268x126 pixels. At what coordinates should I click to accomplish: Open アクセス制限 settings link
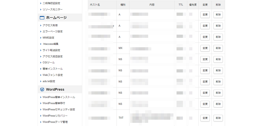coord(50,25)
